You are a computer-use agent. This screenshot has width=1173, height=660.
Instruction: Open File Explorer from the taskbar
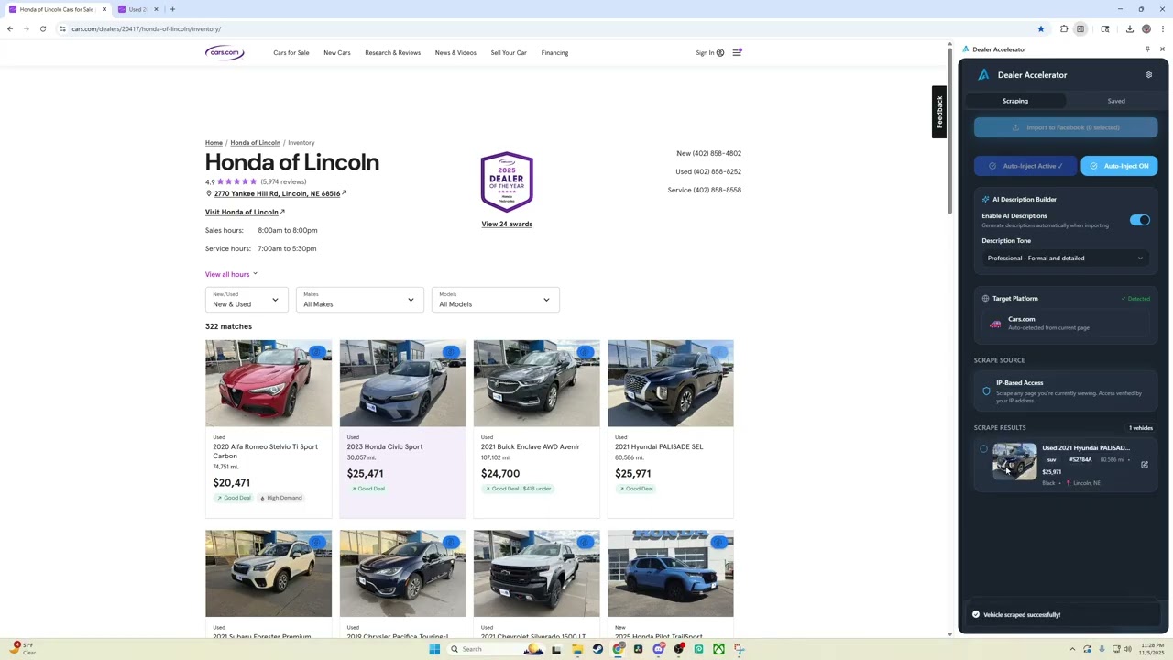577,649
